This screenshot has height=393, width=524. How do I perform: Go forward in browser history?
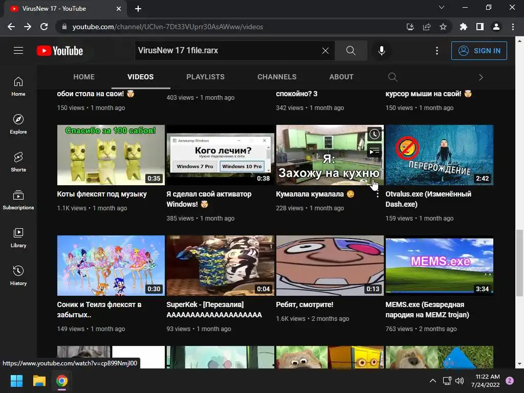point(28,27)
